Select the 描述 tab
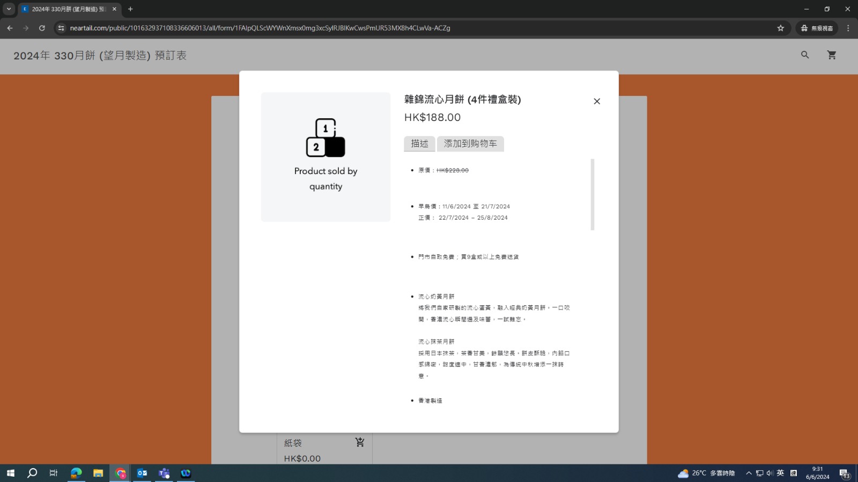The width and height of the screenshot is (858, 482). coord(419,144)
